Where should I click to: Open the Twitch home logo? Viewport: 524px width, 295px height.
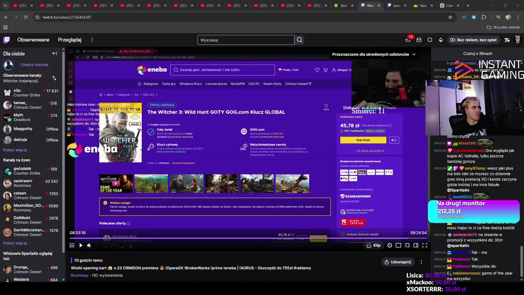tap(7, 40)
